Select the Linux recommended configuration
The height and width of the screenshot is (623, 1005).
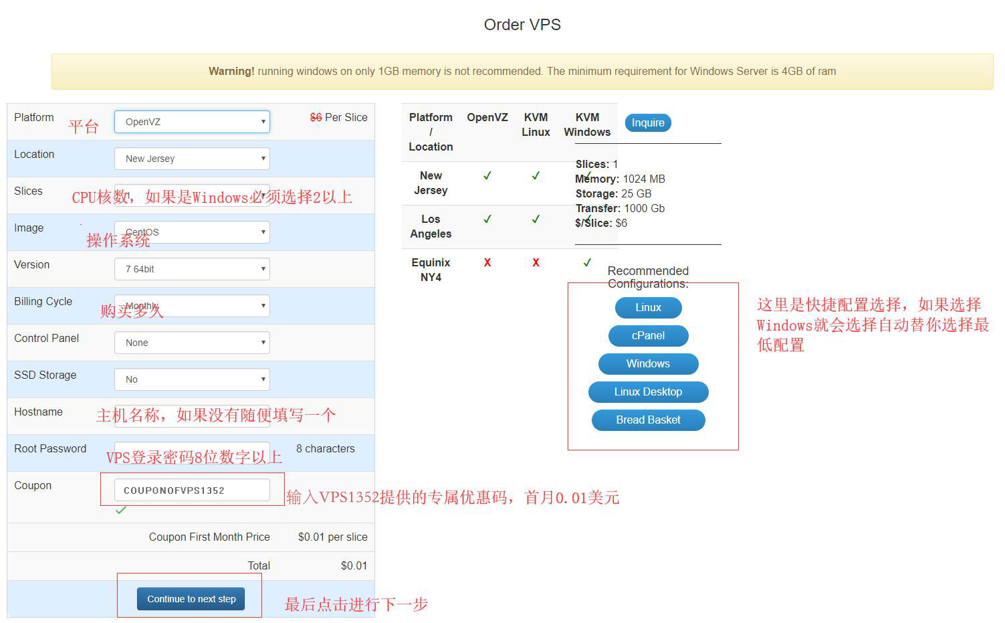click(647, 308)
